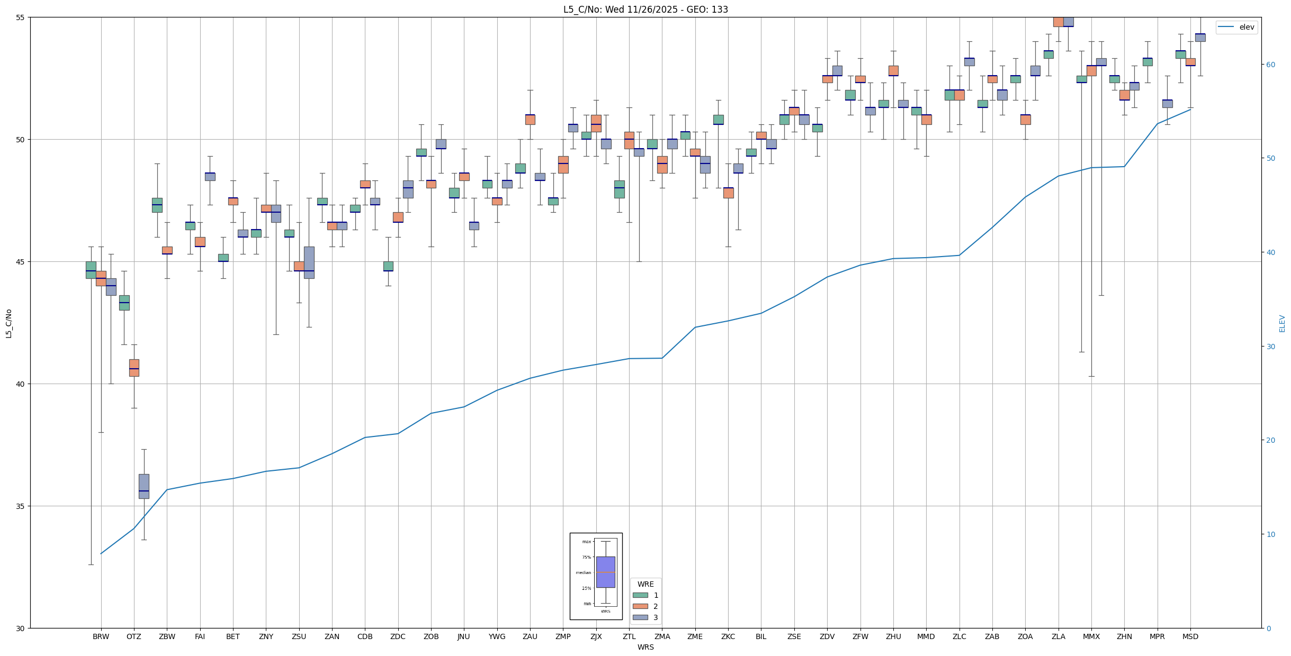Click the chart title L5_C/No GEO 133

click(x=645, y=10)
